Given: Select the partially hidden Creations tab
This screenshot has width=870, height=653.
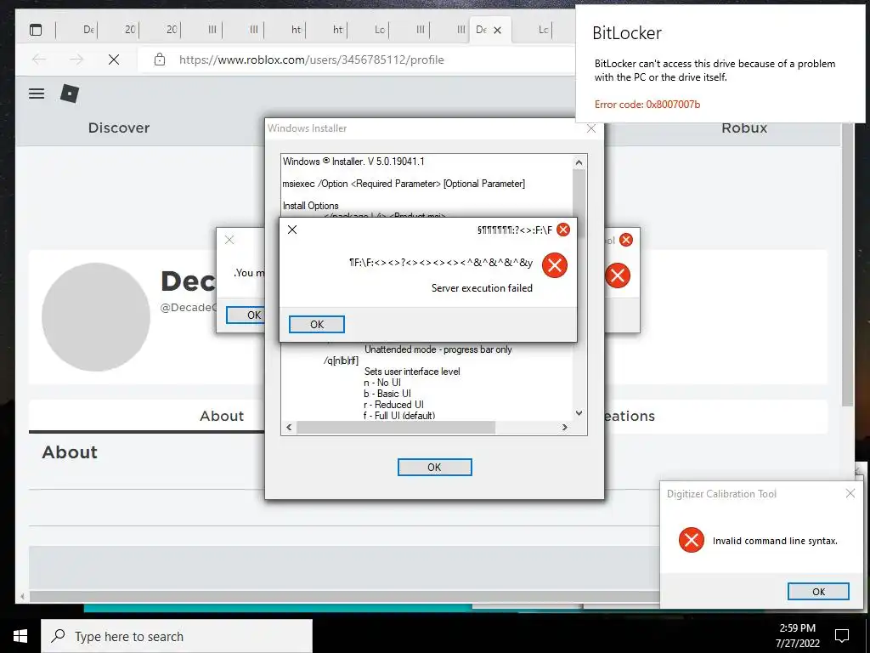Looking at the screenshot, I should coord(630,416).
